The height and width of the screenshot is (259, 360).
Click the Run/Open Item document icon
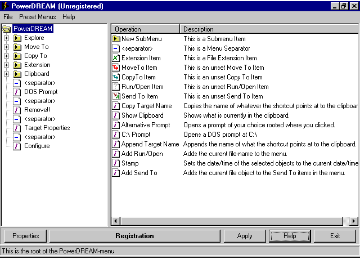tap(116, 87)
